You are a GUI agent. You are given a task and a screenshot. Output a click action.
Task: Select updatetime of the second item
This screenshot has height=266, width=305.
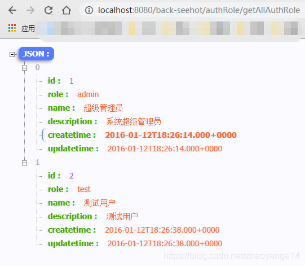pos(135,243)
